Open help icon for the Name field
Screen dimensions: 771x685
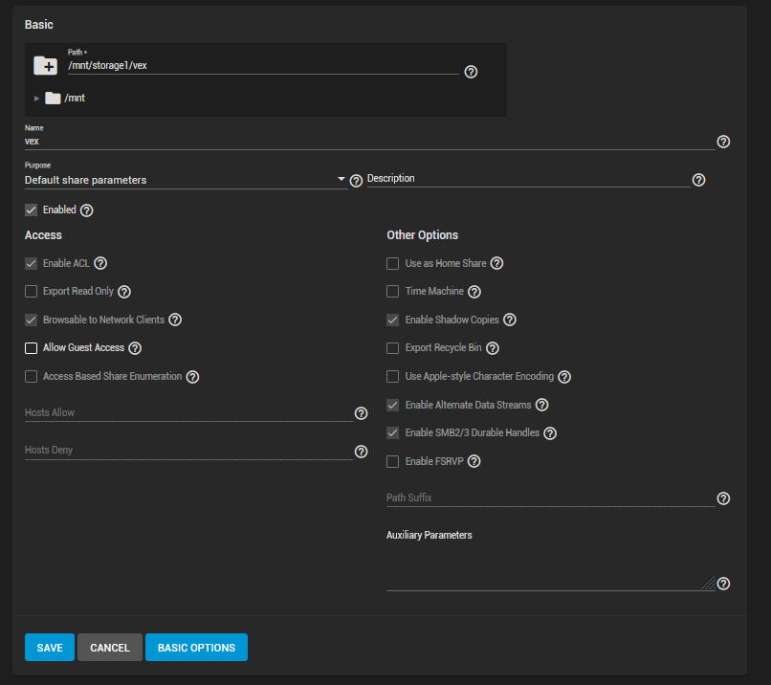[723, 142]
